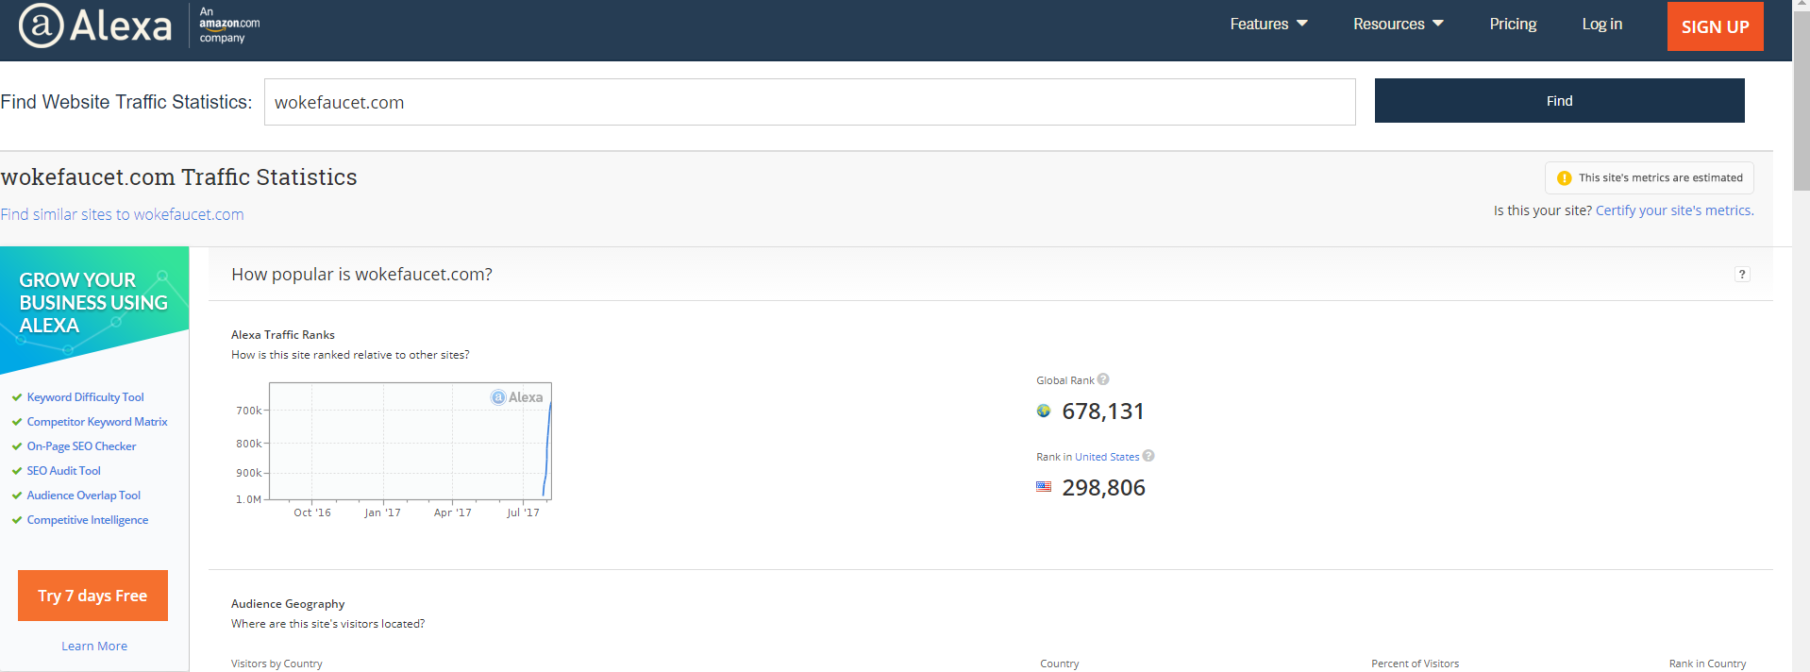Viewport: 1810px width, 672px height.
Task: Click the Audience Geography heading
Action: click(x=288, y=604)
